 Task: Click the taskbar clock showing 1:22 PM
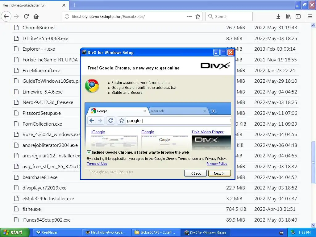(305, 232)
